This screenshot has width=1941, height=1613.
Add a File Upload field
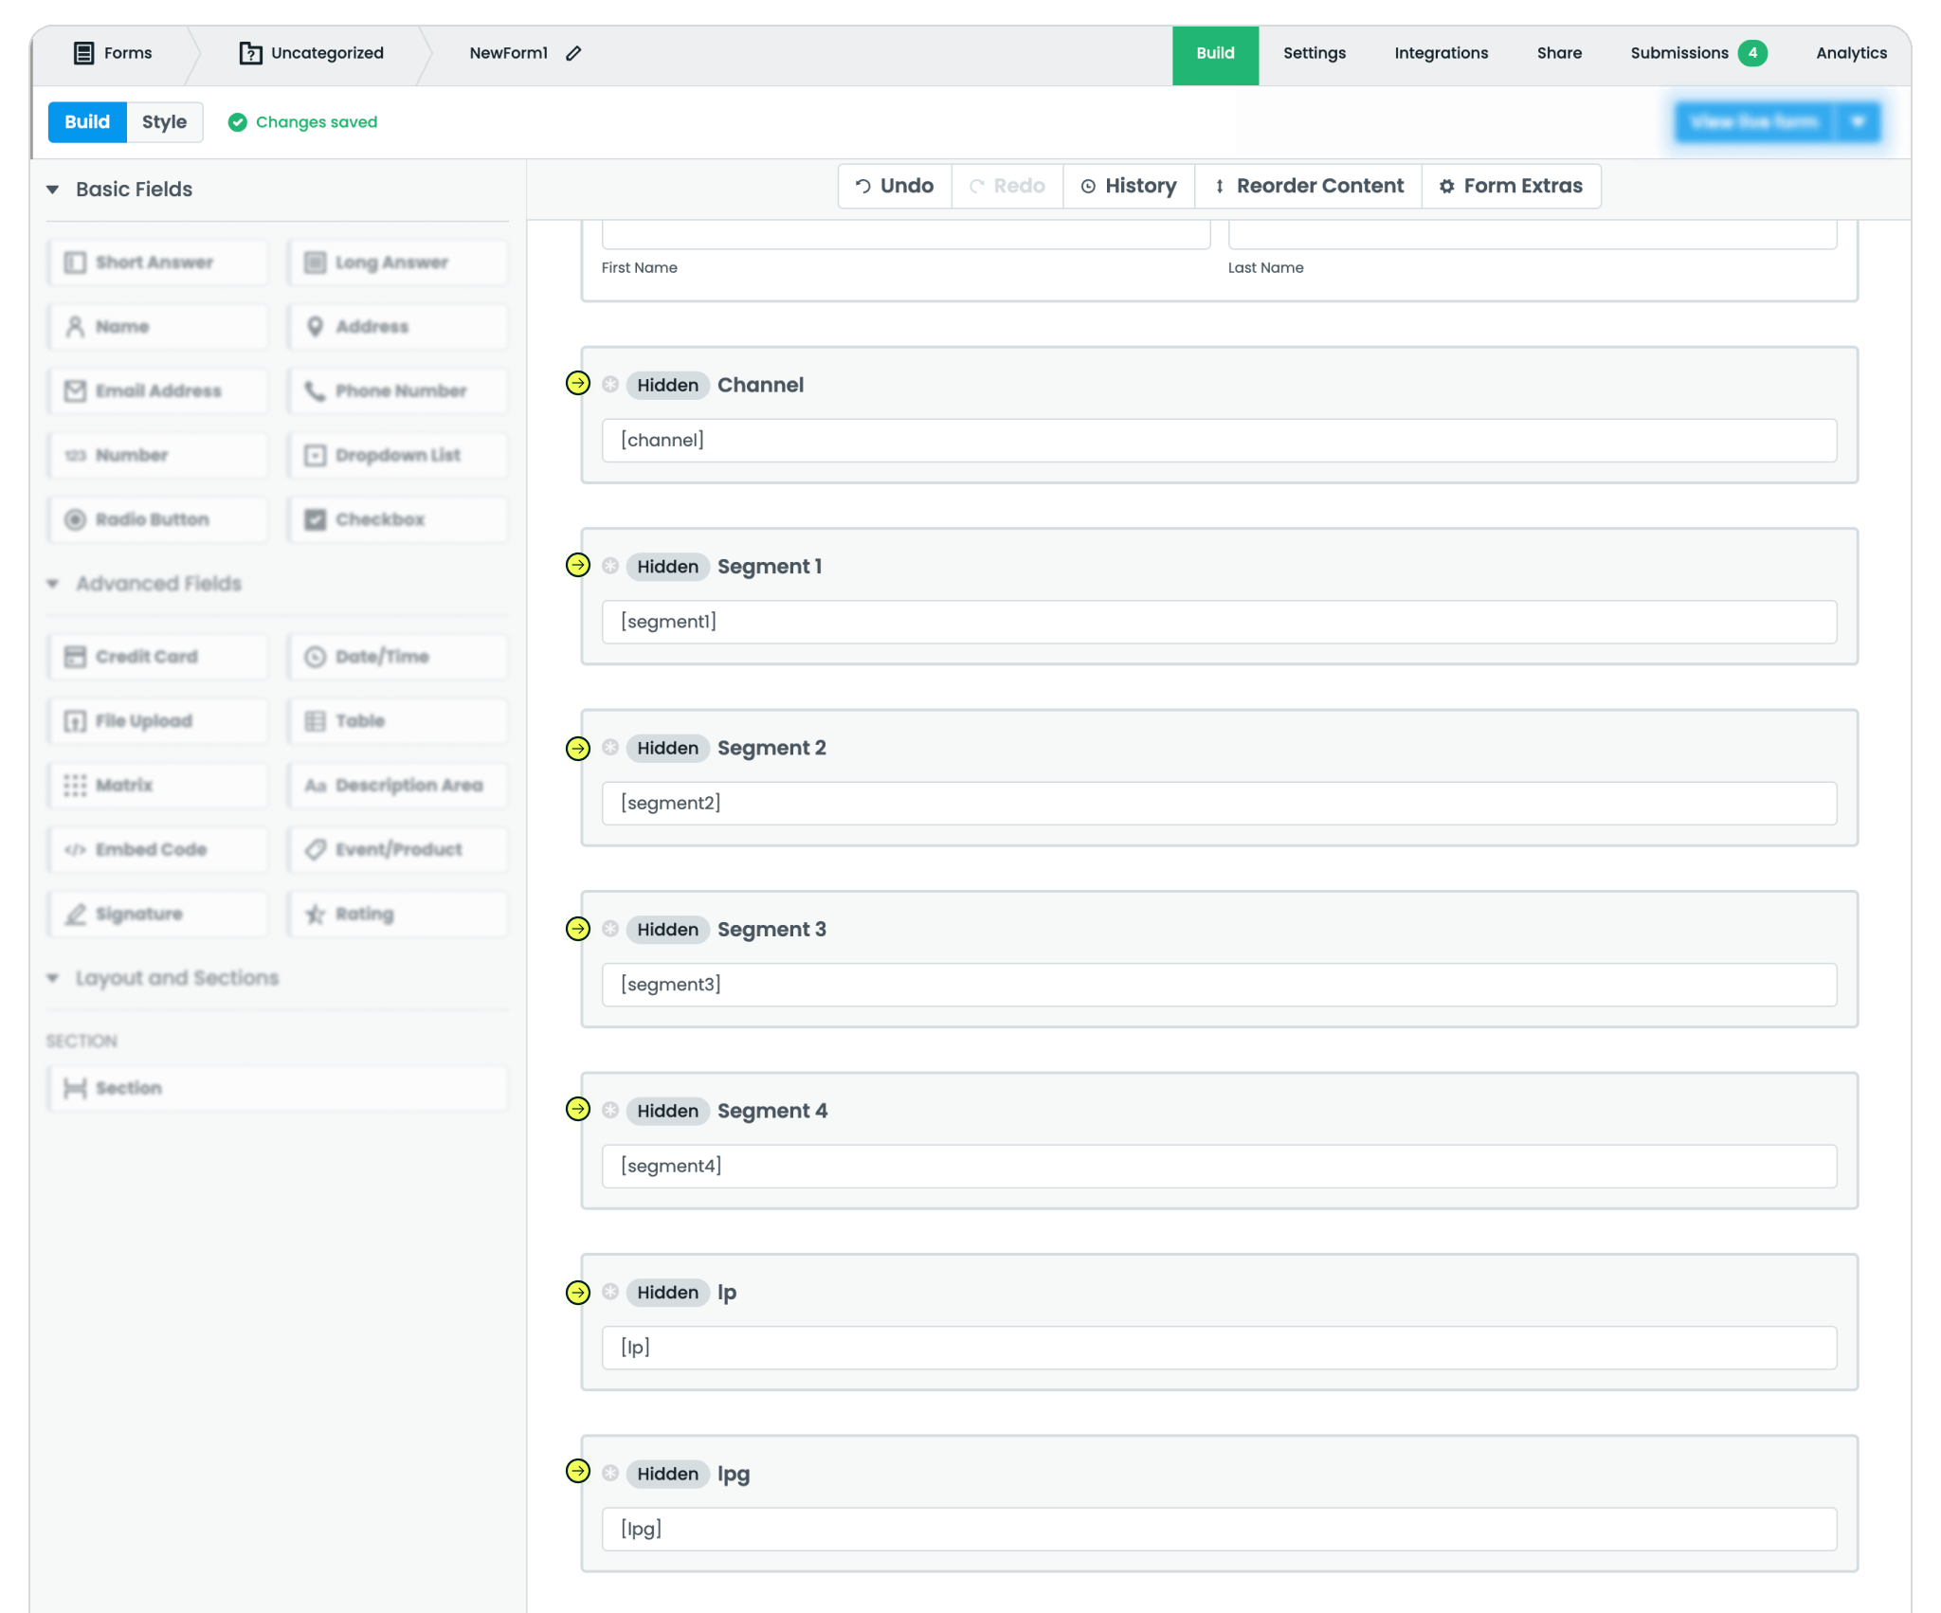click(x=157, y=721)
